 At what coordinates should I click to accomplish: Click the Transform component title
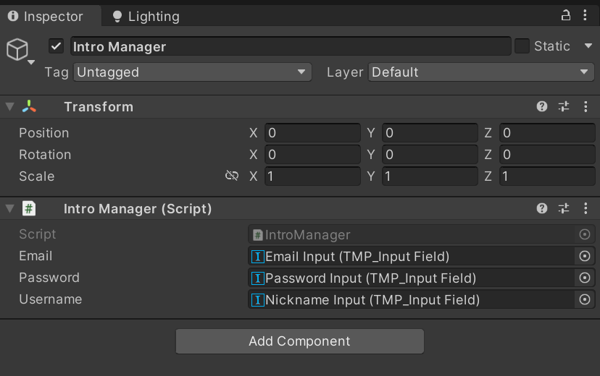click(99, 107)
